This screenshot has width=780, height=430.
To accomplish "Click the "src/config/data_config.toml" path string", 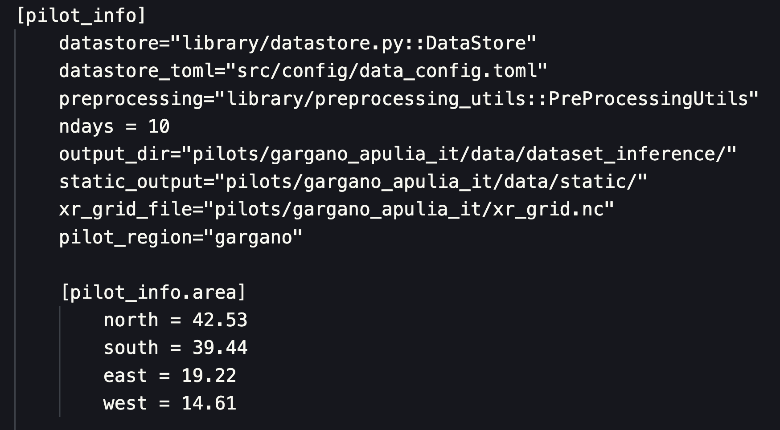I will (386, 71).
